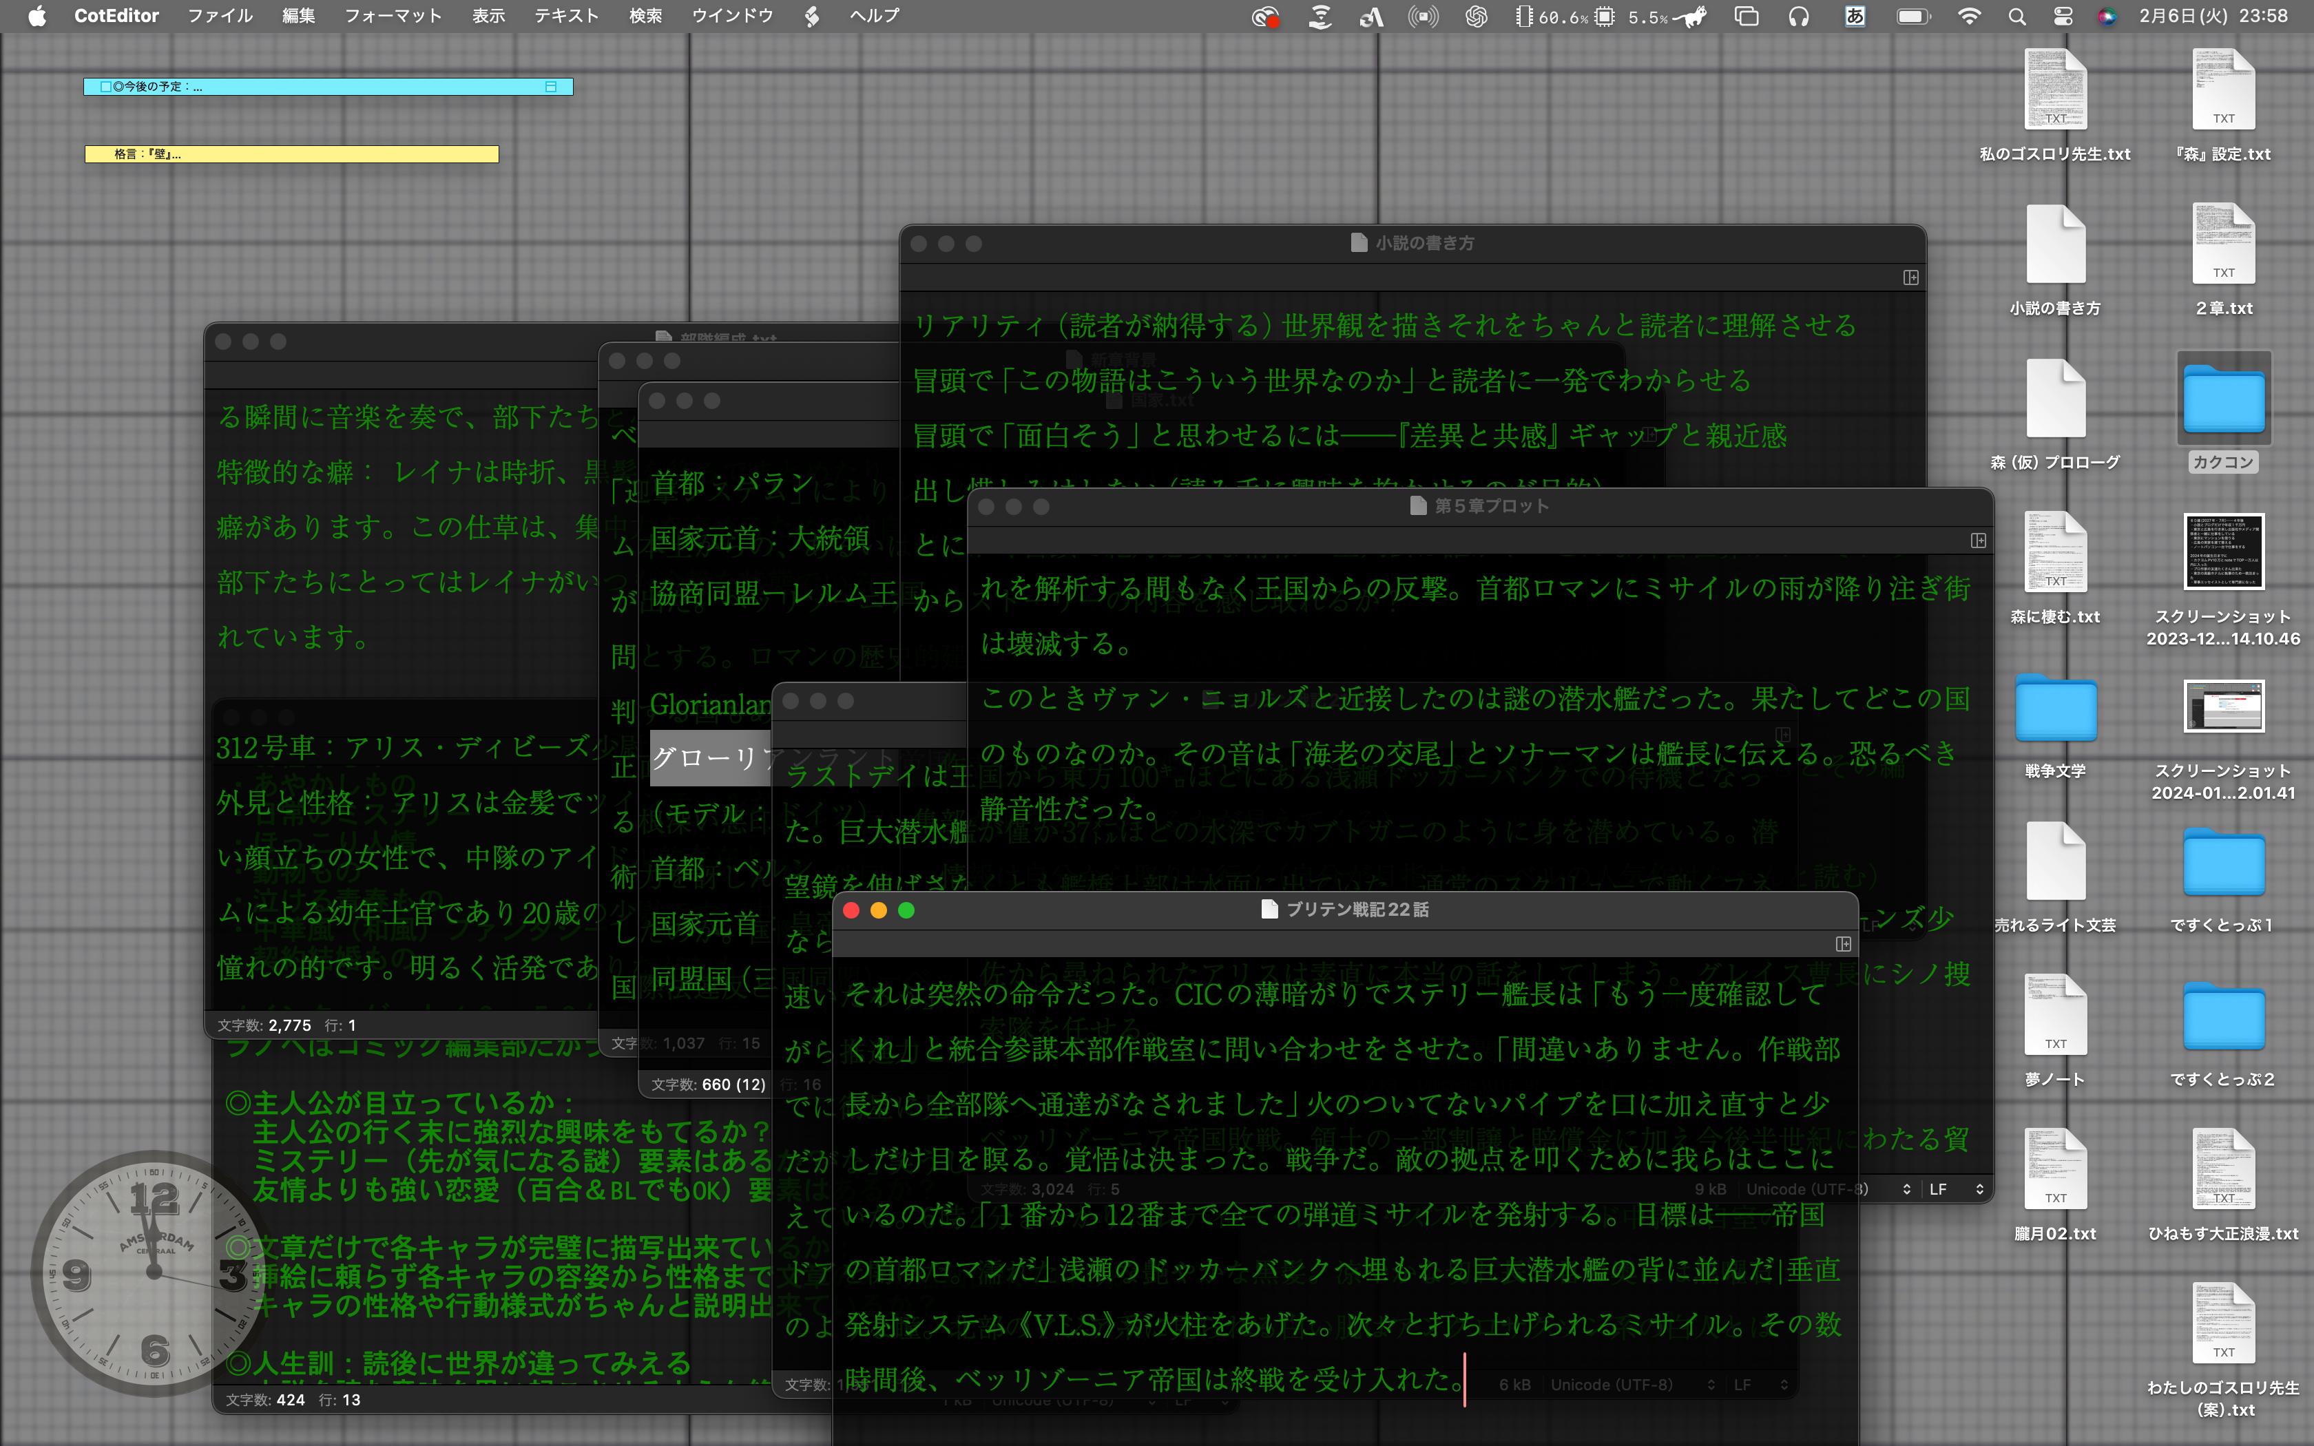Click the headphones icon in menu bar
The height and width of the screenshot is (1446, 2314).
click(1797, 17)
